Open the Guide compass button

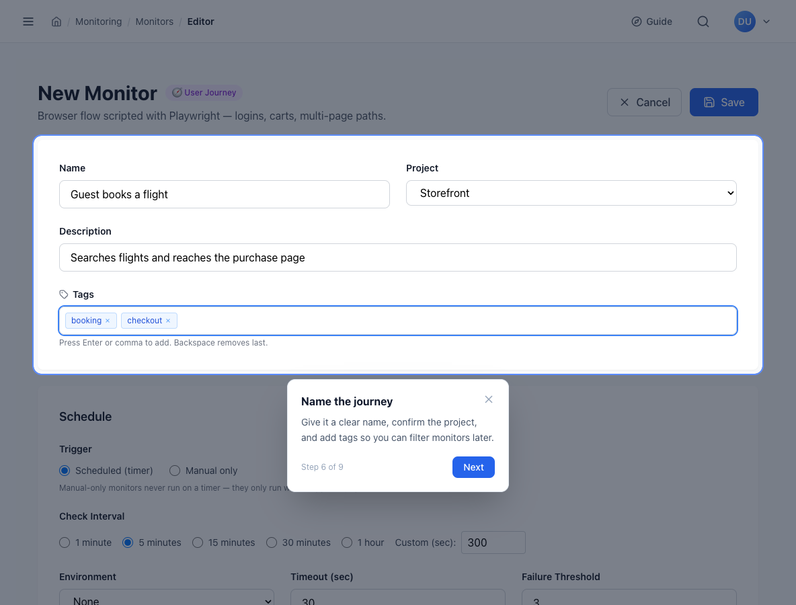coord(652,22)
